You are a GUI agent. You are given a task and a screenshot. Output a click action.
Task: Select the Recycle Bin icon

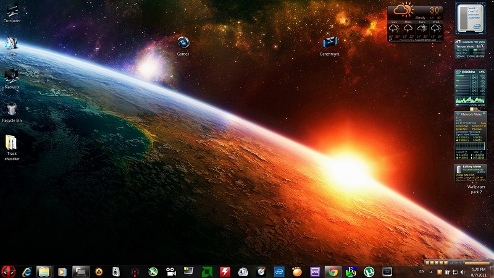[x=12, y=112]
